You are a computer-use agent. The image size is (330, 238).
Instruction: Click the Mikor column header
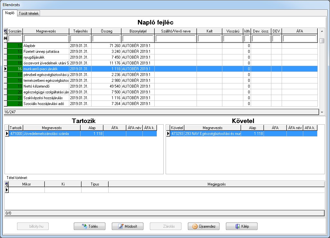click(26, 184)
